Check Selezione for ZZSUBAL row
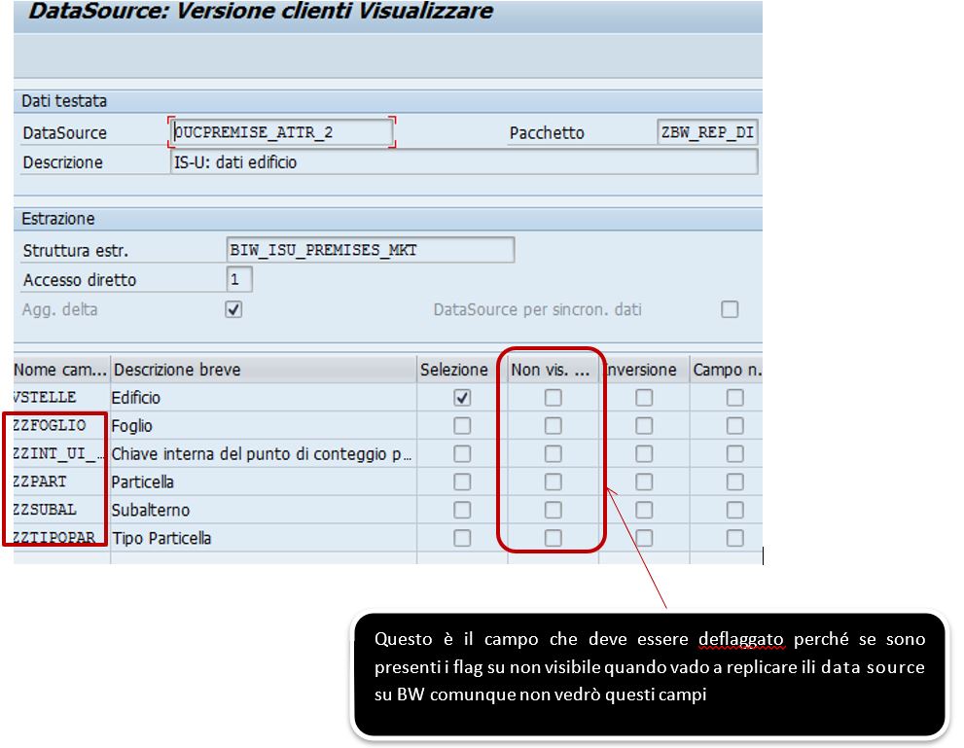 (462, 510)
